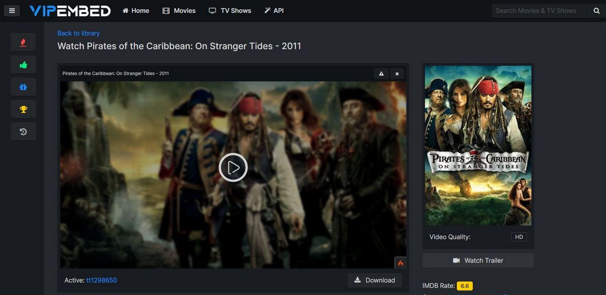Click the IMDB Rate label

click(x=439, y=286)
